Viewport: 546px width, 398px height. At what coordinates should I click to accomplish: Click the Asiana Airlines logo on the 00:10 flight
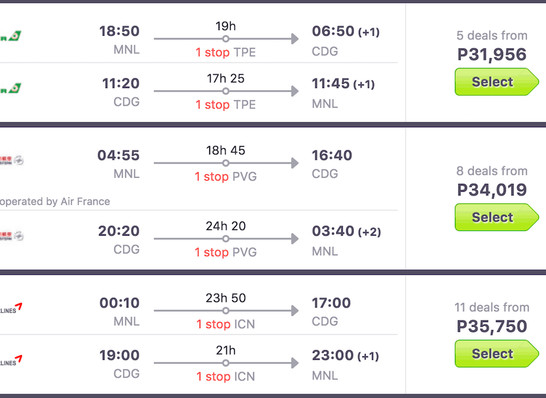pyautogui.click(x=12, y=308)
